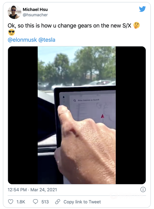Image resolution: width=154 pixels, height=209 pixels.
Task: Open the @hsumacher handle link
Action: click(35, 15)
